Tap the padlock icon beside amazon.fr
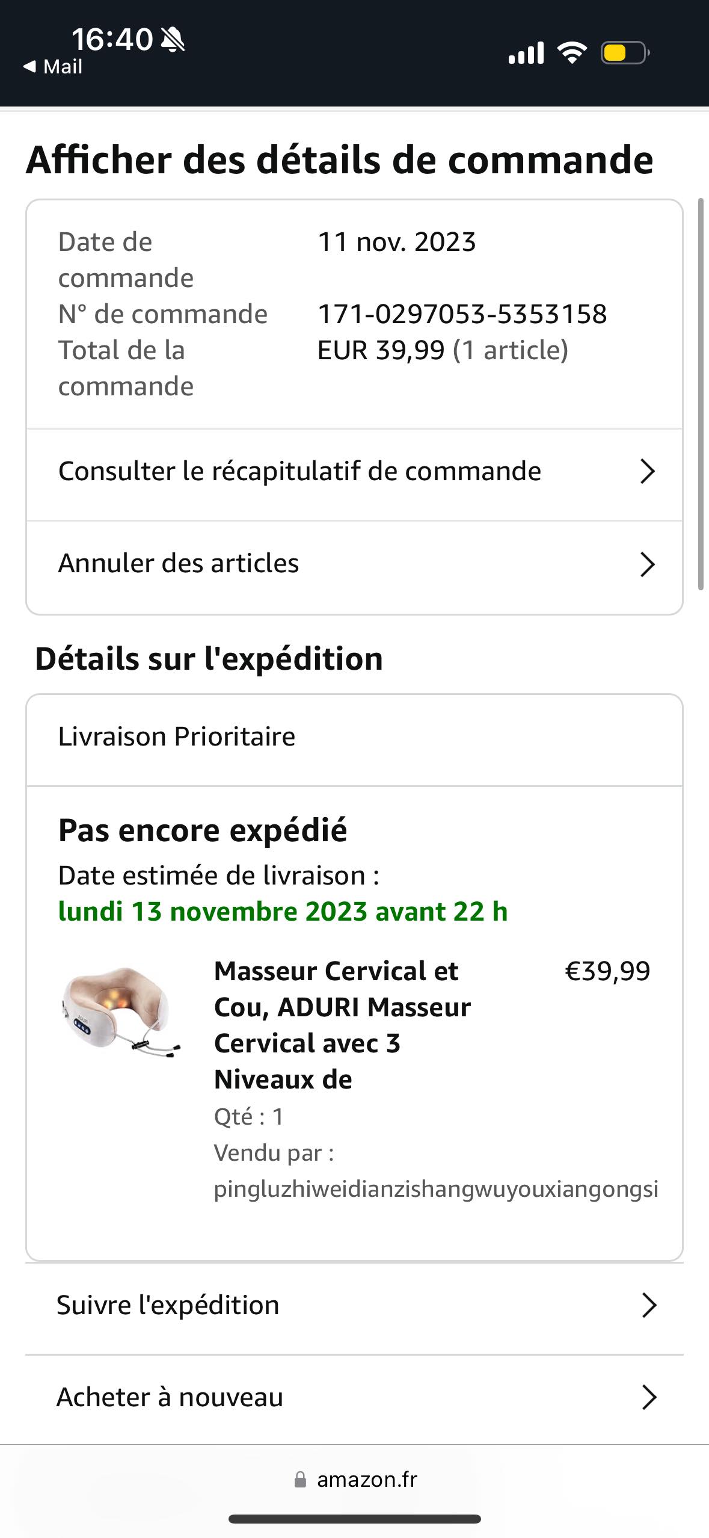The image size is (709, 1538). (x=300, y=1480)
